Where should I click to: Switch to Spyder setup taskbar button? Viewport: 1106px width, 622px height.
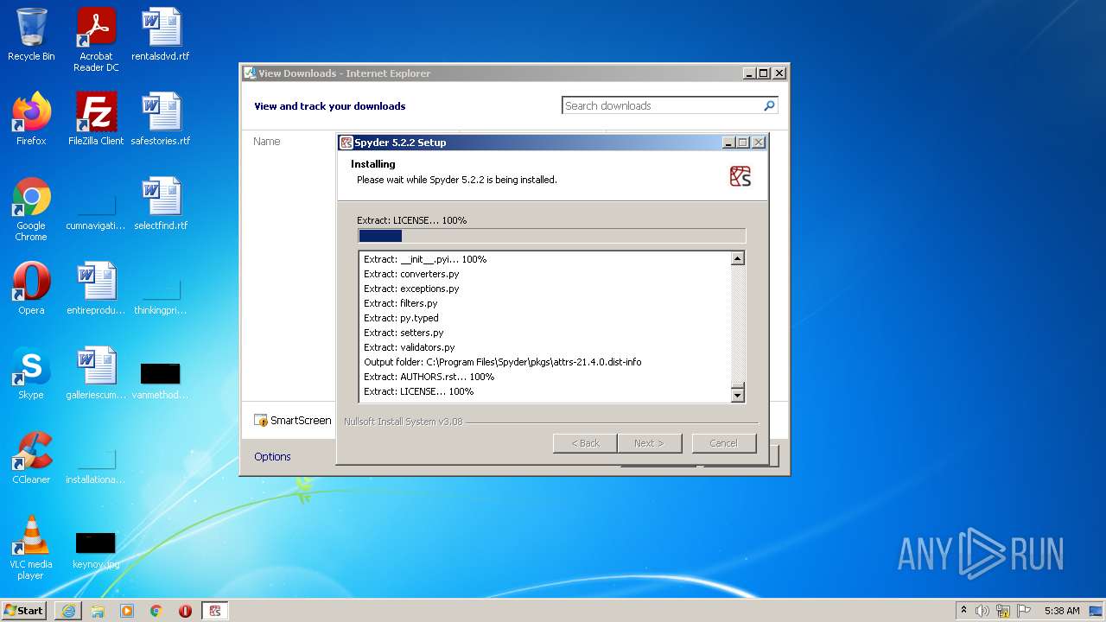click(x=214, y=611)
